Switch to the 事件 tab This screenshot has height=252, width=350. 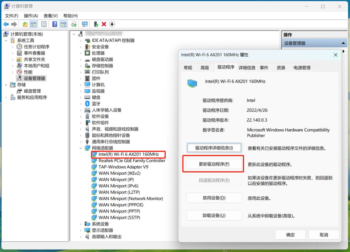pos(264,68)
